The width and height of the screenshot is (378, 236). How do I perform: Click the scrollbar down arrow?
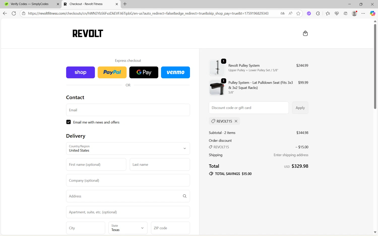click(375, 232)
